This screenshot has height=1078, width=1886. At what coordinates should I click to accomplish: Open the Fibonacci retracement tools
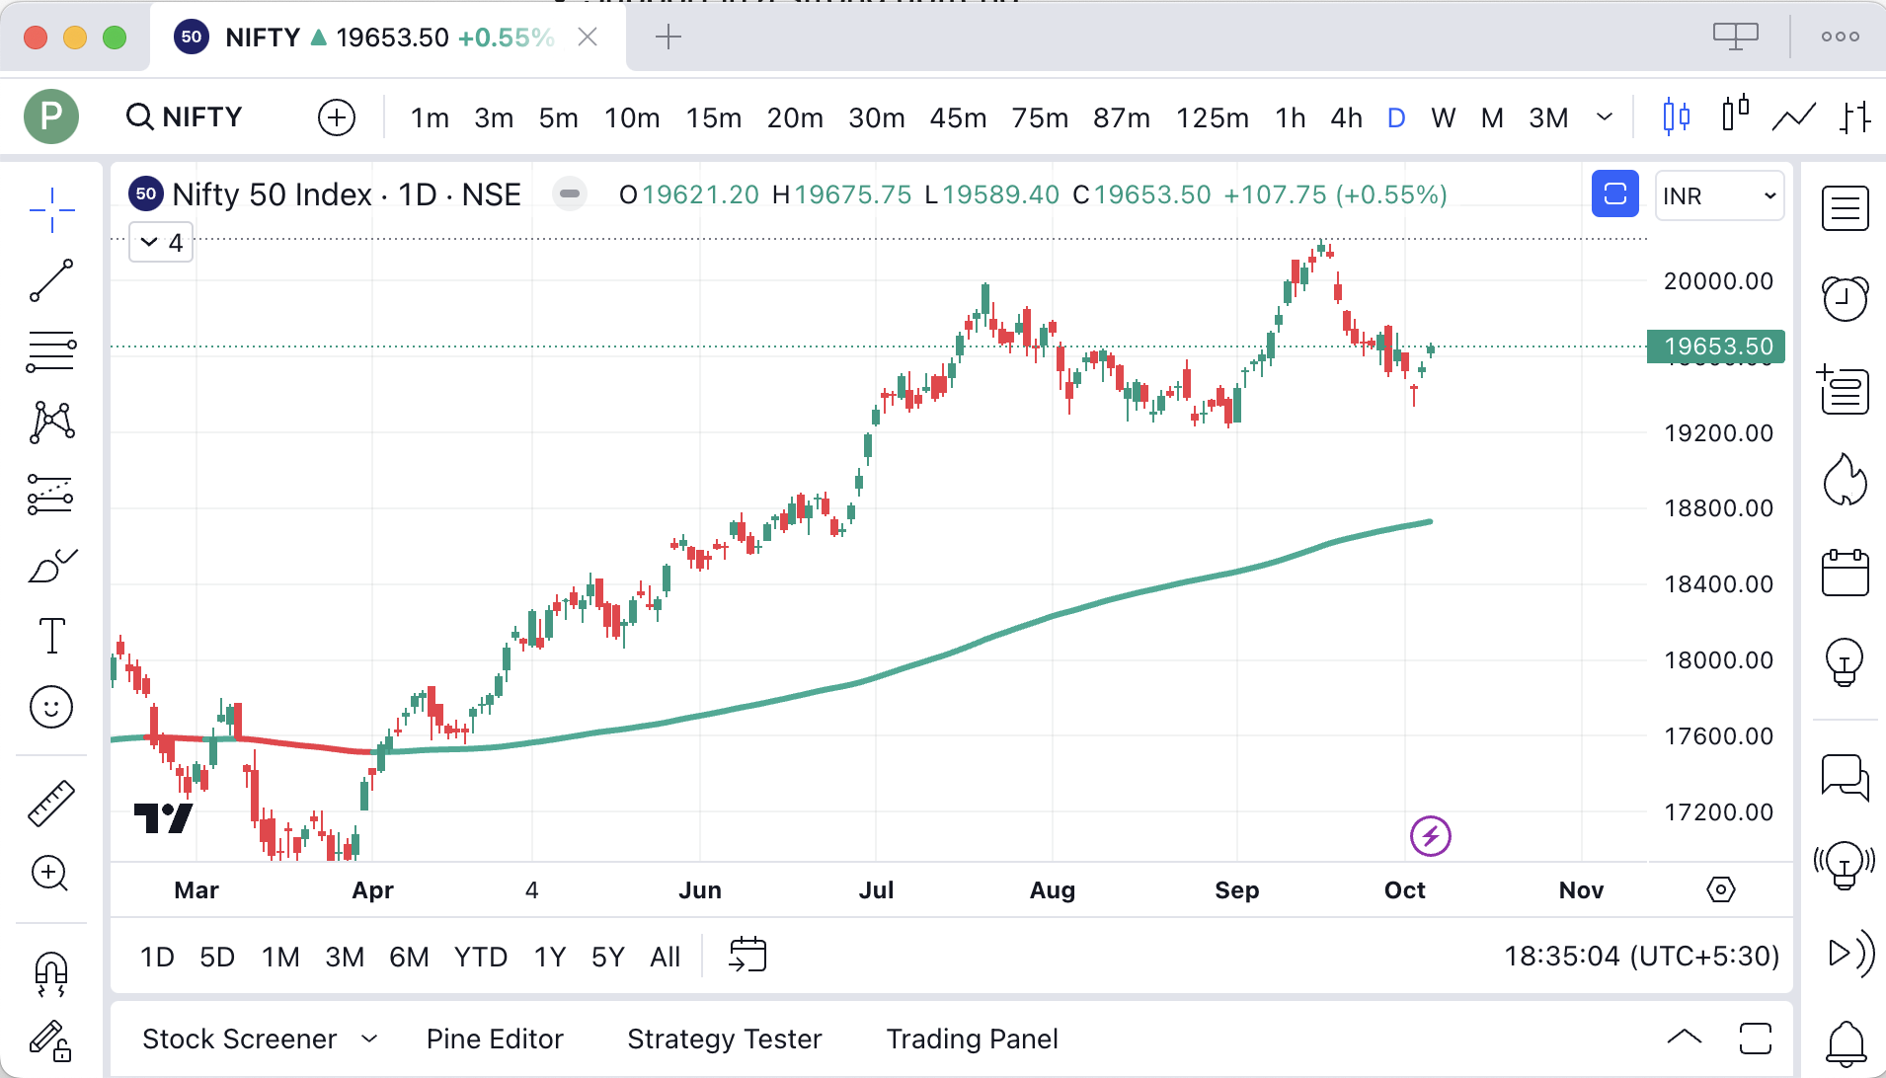pyautogui.click(x=51, y=351)
